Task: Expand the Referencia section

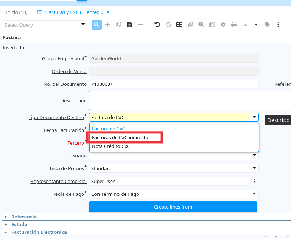Action: click(x=24, y=217)
